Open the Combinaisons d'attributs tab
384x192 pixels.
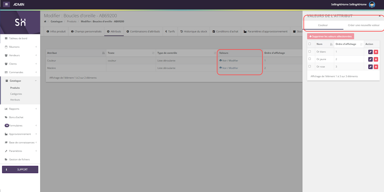point(143,31)
